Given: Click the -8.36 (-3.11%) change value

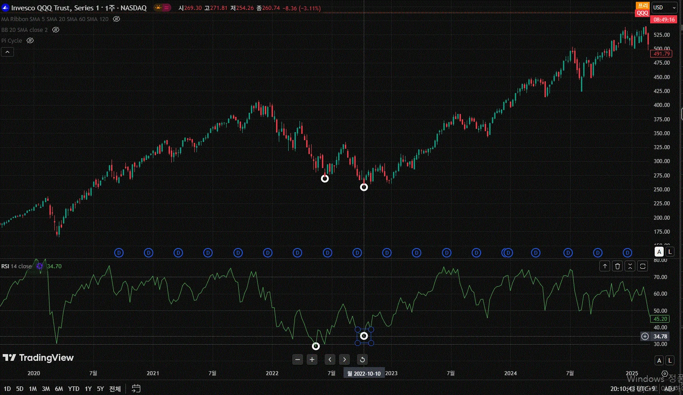Looking at the screenshot, I should 301,8.
